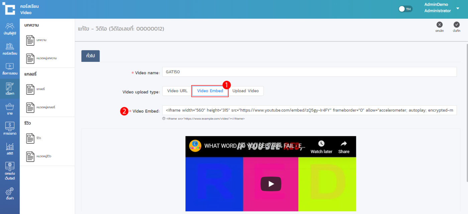Select Upload Video upload type
This screenshot has width=468, height=214.
[x=245, y=91]
